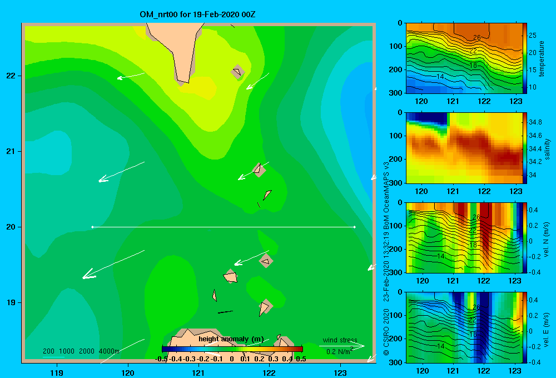Click latitude label '22' on main map
The height and width of the screenshot is (378, 556).
tap(11, 76)
